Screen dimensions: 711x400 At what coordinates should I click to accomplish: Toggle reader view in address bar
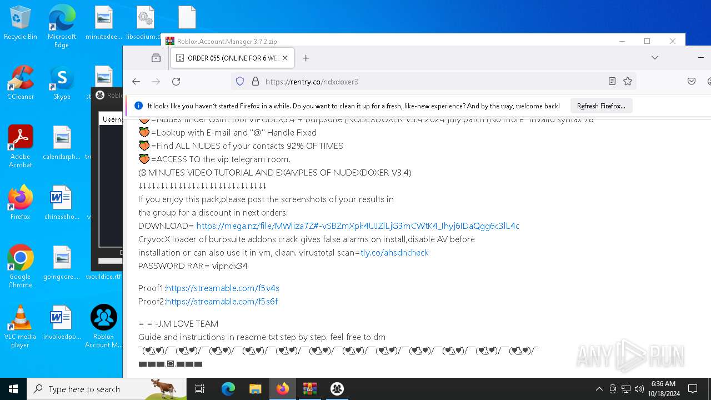point(612,82)
